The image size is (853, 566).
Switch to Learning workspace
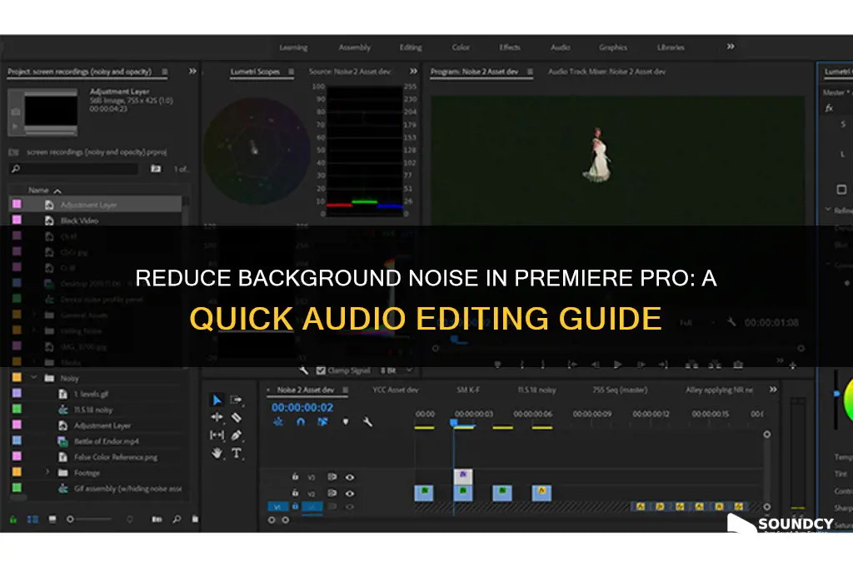pyautogui.click(x=294, y=47)
